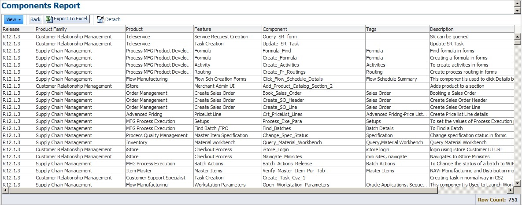Select the Create_SO_Header component cell
The image size is (522, 205).
tap(314, 100)
